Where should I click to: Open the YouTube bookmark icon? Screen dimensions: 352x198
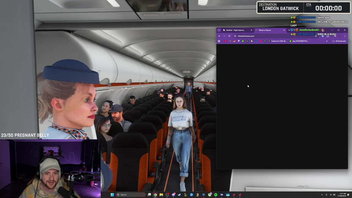click(226, 41)
